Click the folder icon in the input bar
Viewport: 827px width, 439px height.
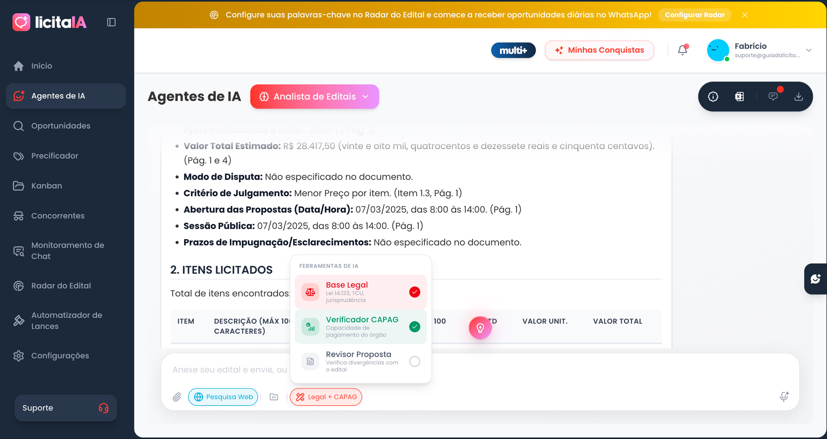click(274, 397)
